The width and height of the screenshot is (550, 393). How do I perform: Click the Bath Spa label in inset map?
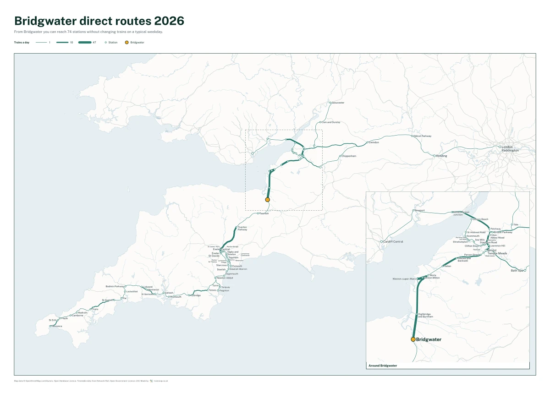(517, 270)
